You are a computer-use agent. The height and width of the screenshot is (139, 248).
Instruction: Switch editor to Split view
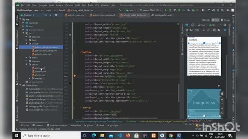coord(215,20)
